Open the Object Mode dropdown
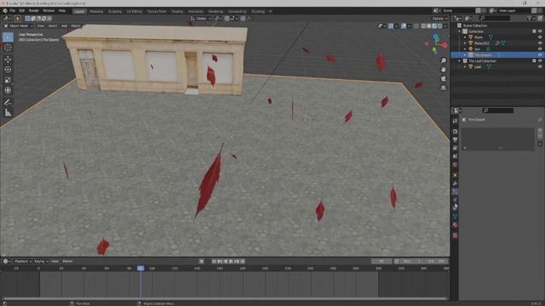This screenshot has height=306, width=545. point(18,25)
